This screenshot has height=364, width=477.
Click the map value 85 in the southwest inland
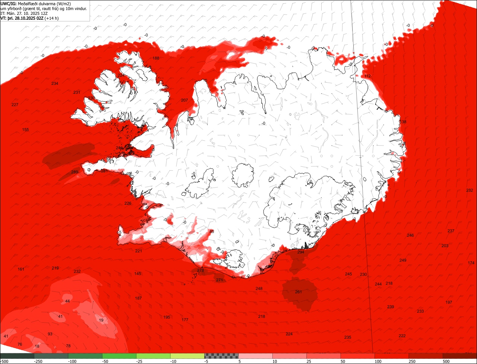212,232
